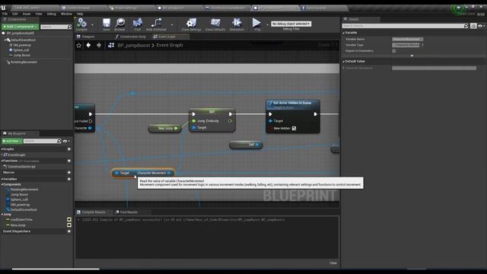
Task: Open Browse to locate asset
Action: click(119, 24)
